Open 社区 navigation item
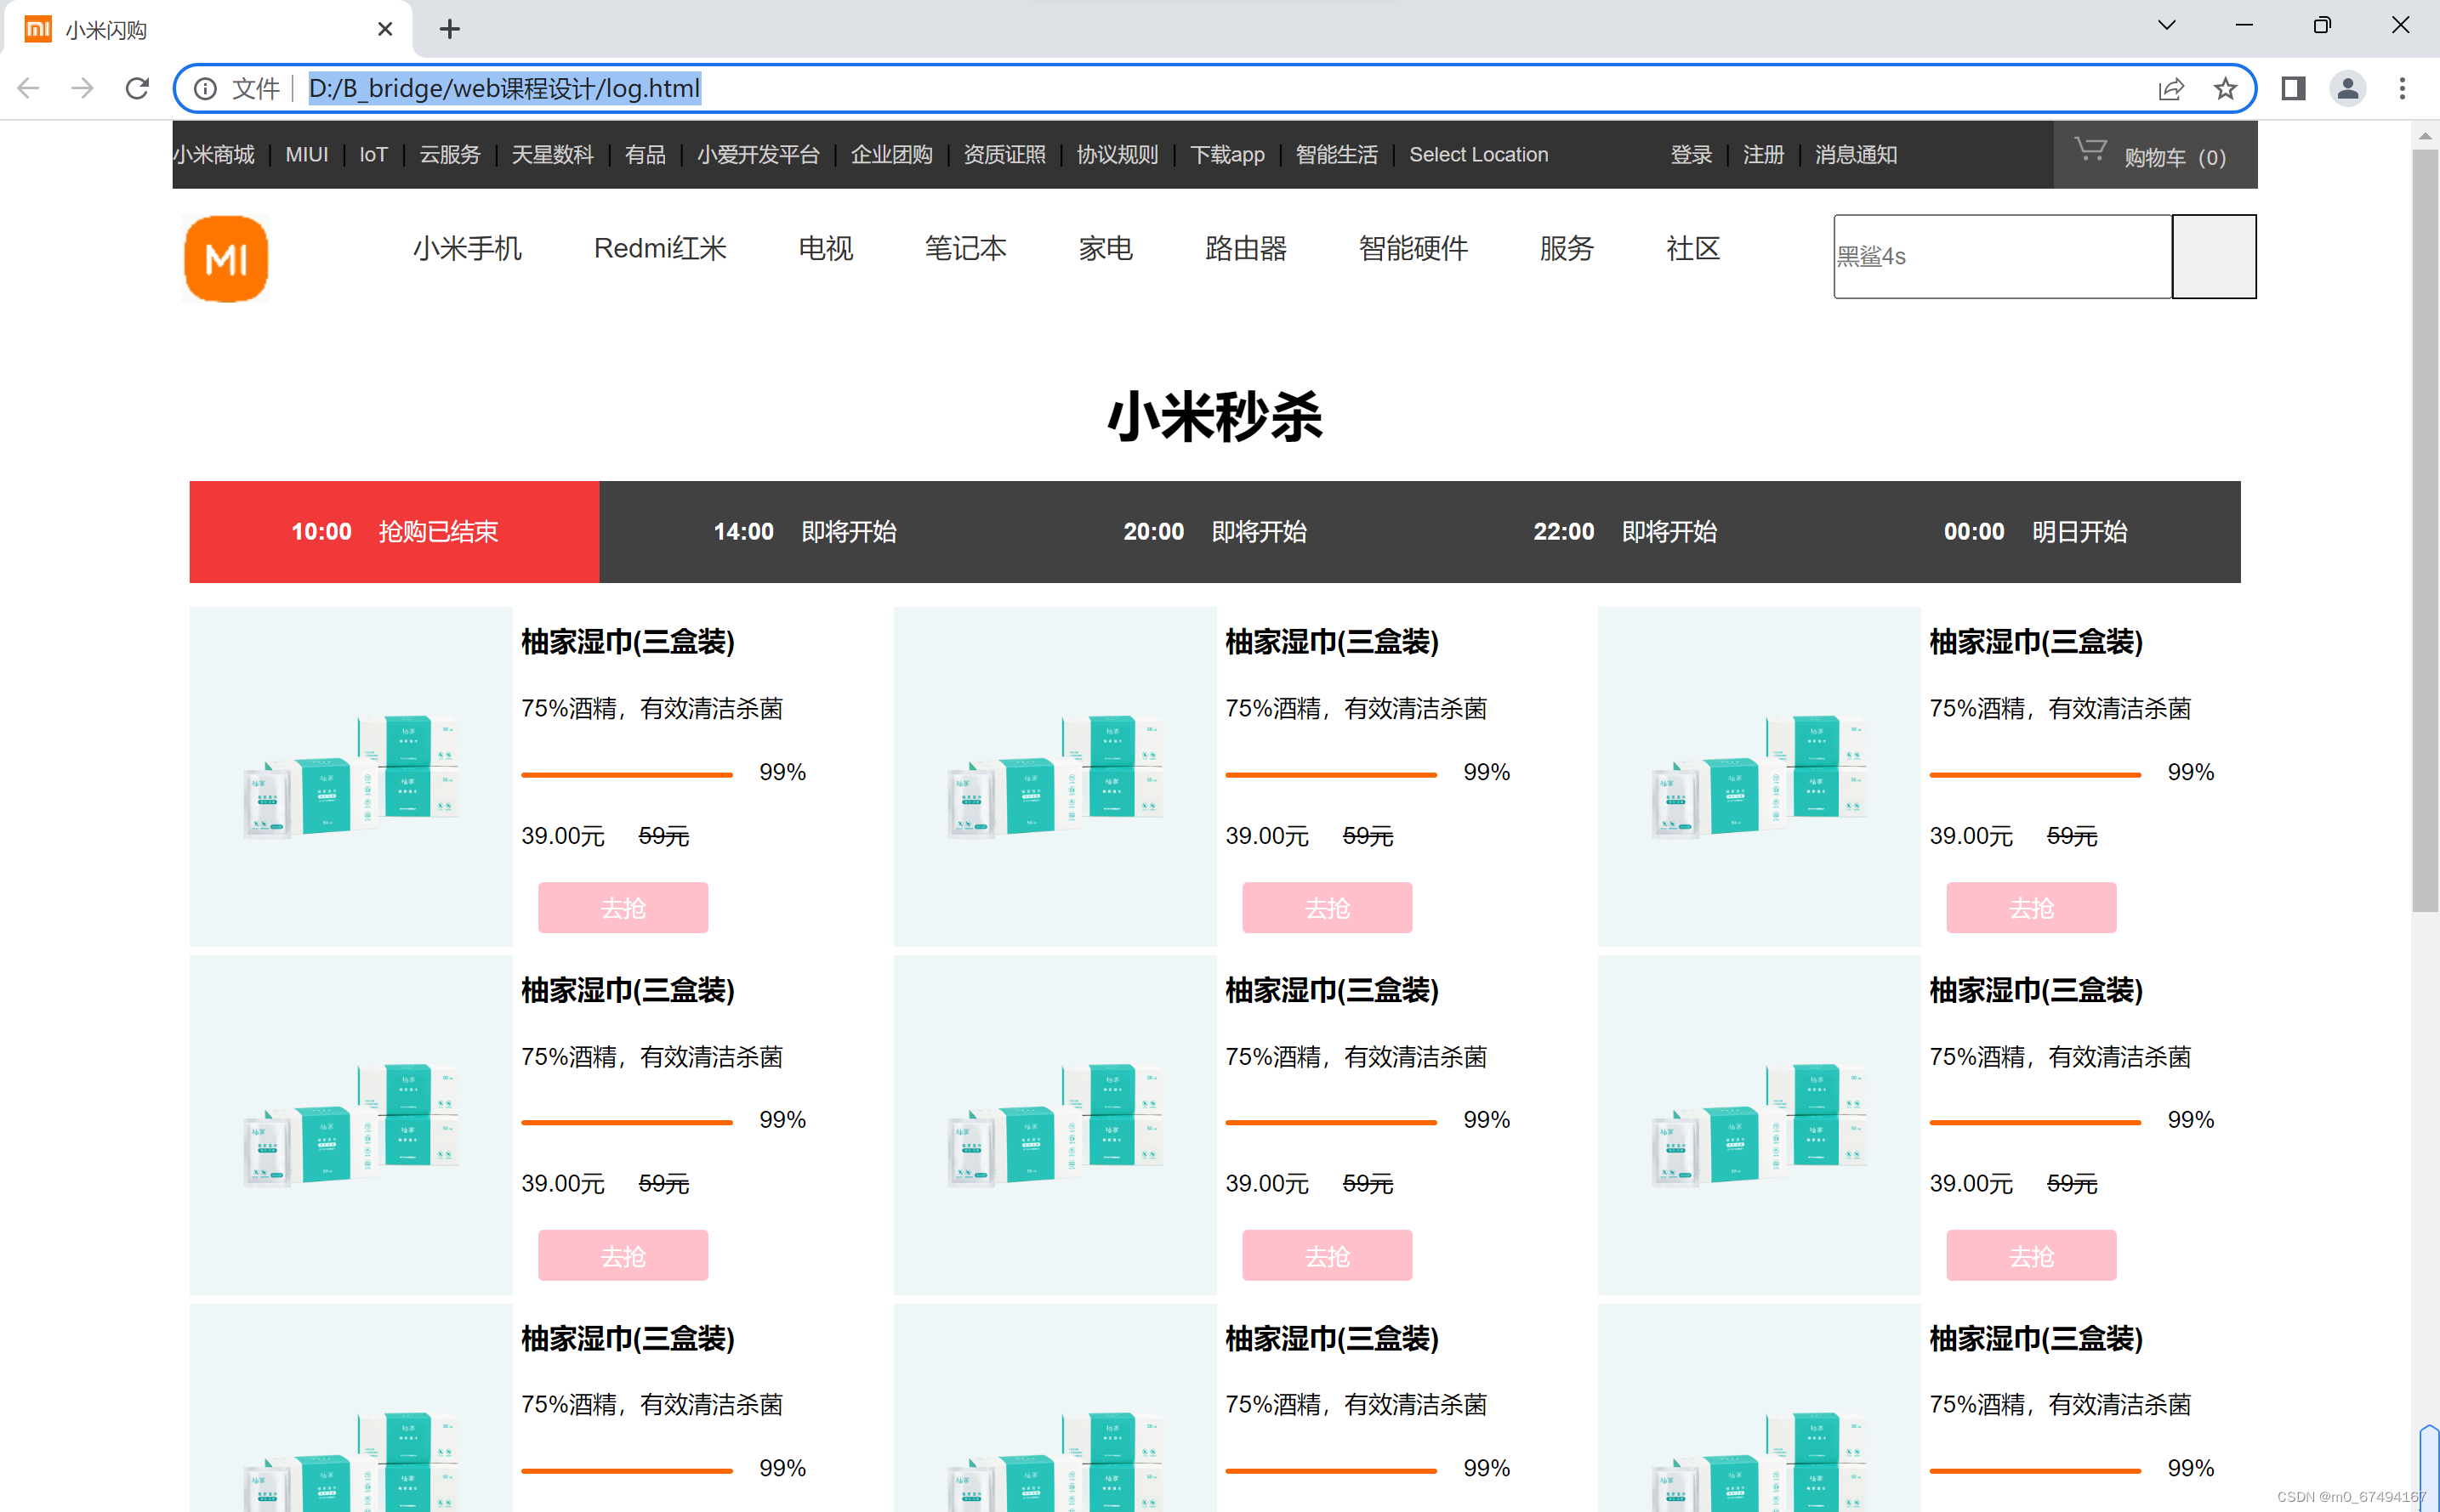2440x1512 pixels. click(1692, 248)
